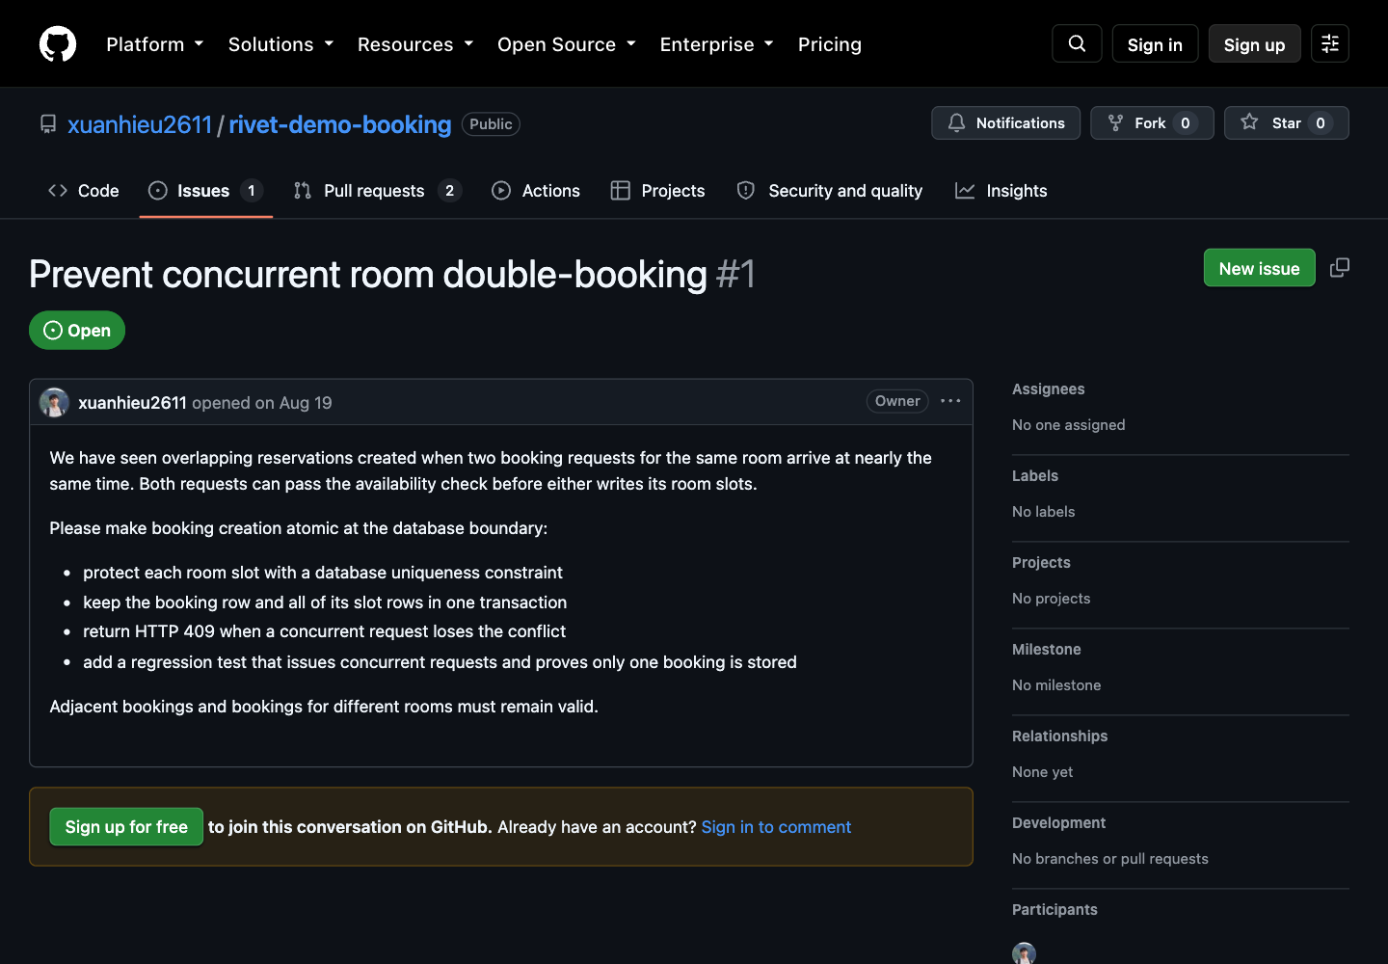Fork this repository

pos(1152,123)
